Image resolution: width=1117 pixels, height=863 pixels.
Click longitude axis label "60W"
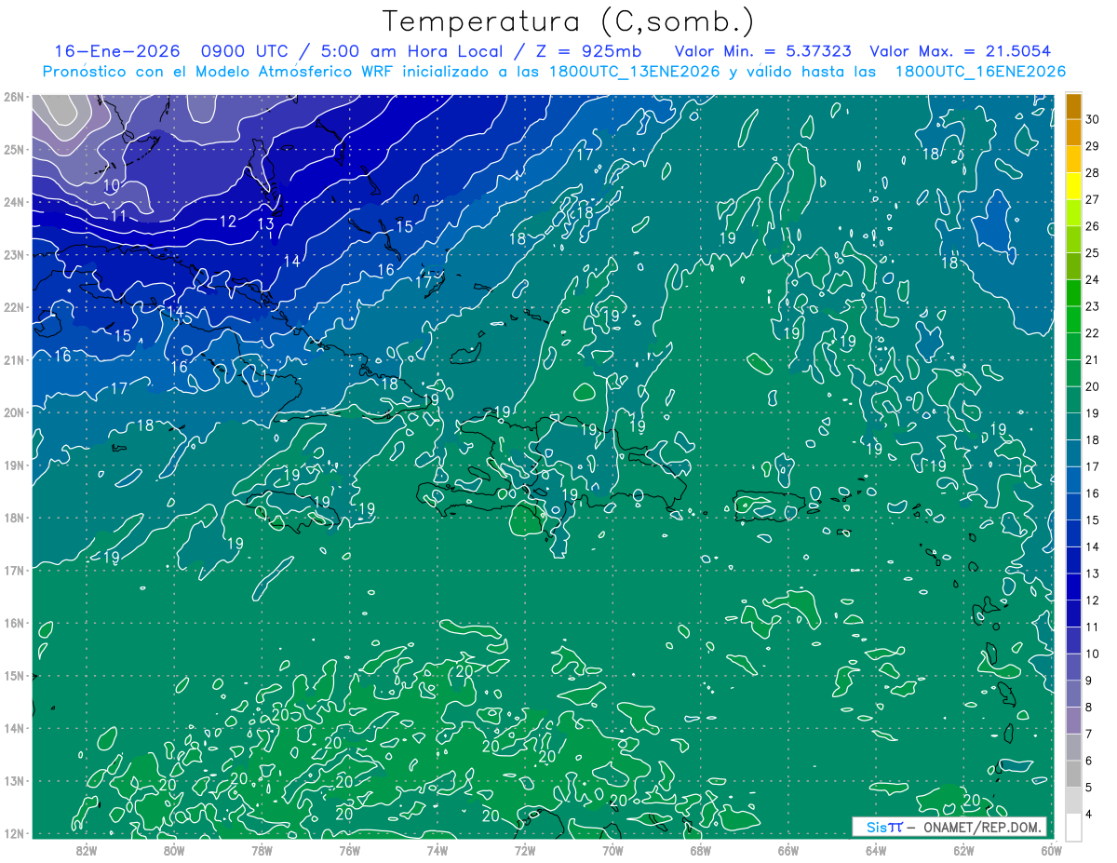[1052, 850]
